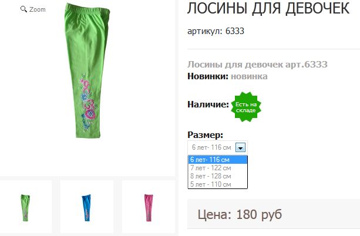This screenshot has height=236, width=360.
Task: Click the Цена: 180 руб price box
Action: coord(274,214)
